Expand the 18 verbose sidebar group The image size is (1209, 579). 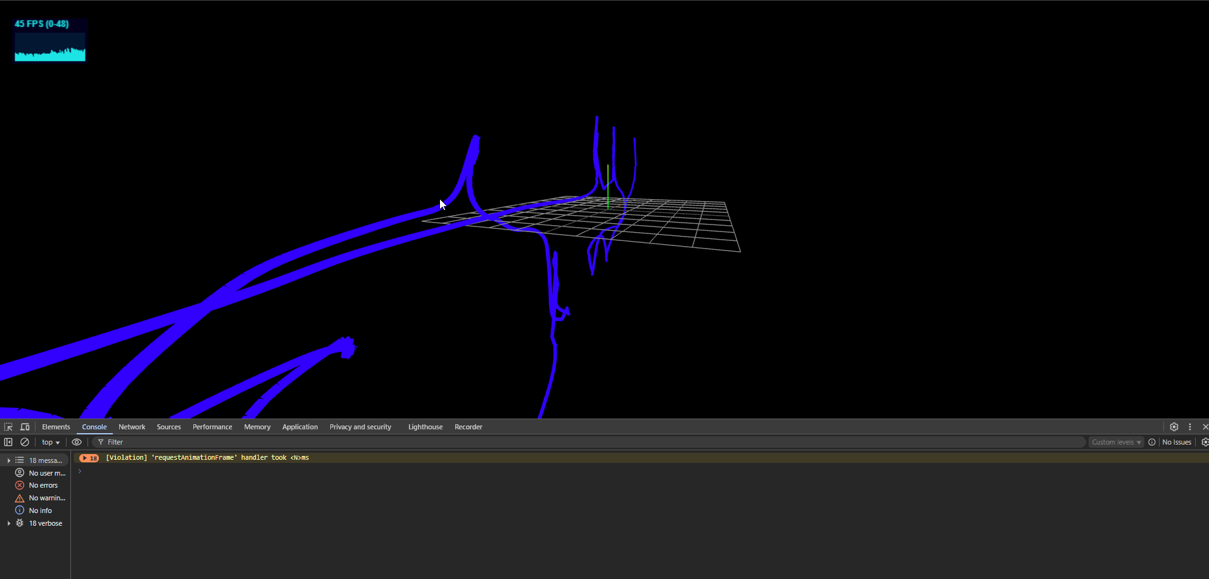[x=9, y=523]
